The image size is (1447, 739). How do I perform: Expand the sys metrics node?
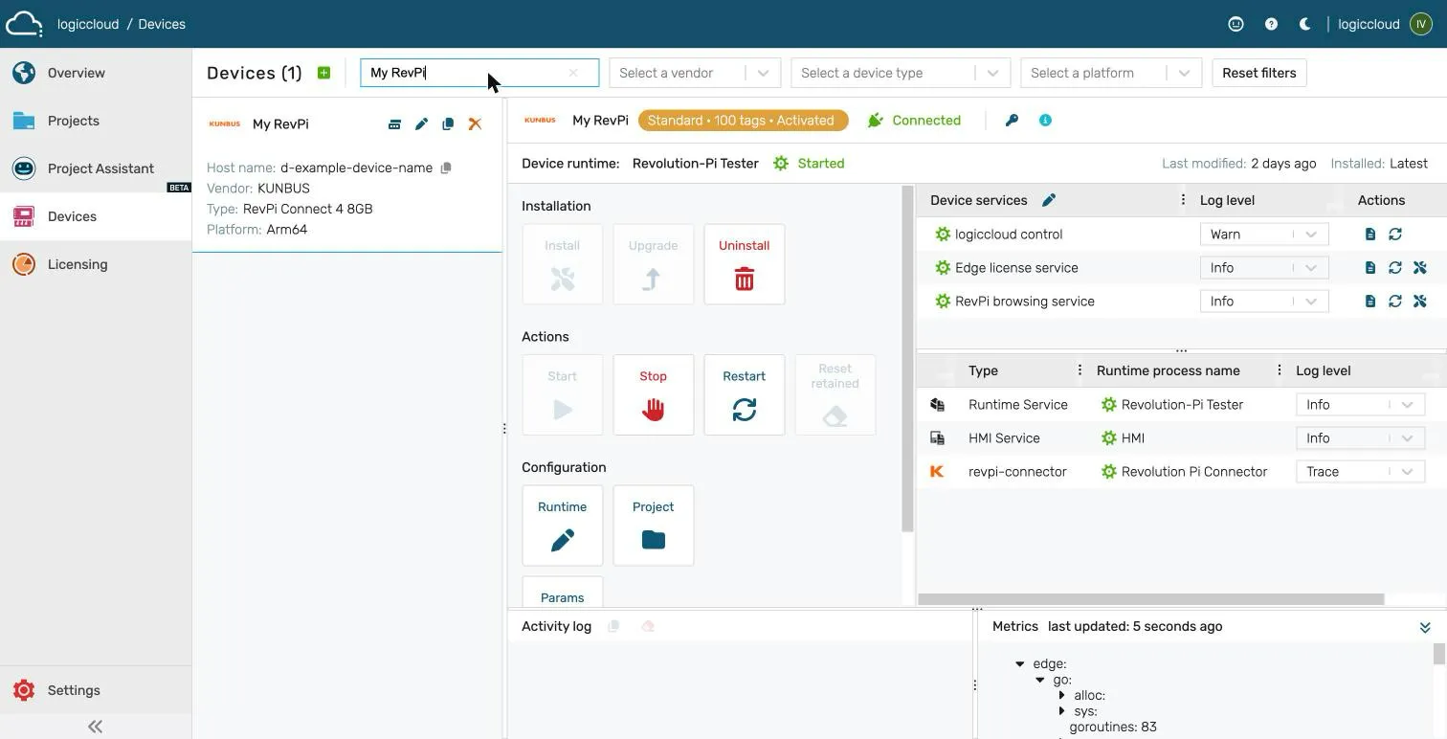[x=1062, y=711]
